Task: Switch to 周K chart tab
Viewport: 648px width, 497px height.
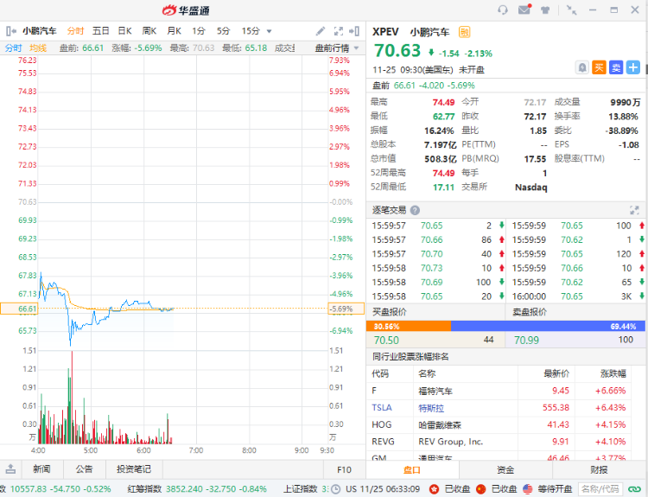Action: click(x=149, y=31)
